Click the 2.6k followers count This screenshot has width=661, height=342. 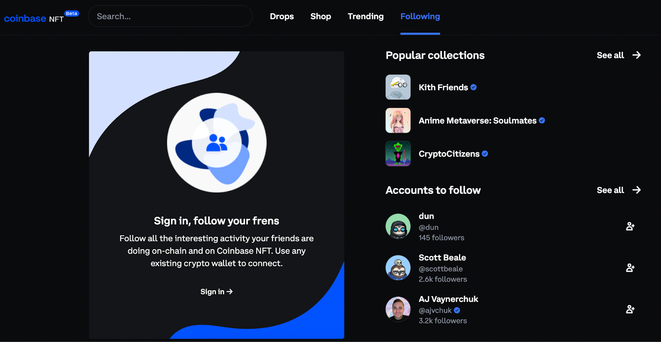point(442,279)
